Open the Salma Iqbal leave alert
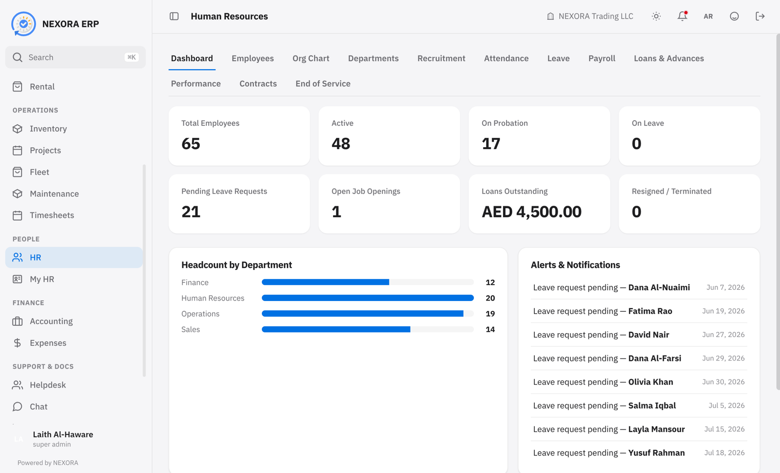The image size is (780, 473). 639,406
